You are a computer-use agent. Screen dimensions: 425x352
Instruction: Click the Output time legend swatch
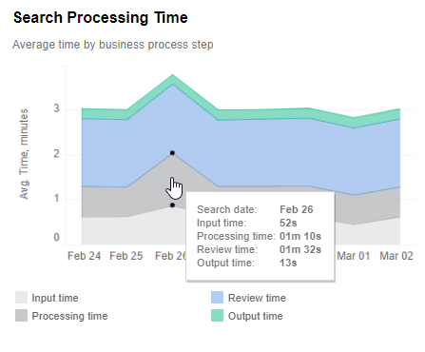point(217,316)
